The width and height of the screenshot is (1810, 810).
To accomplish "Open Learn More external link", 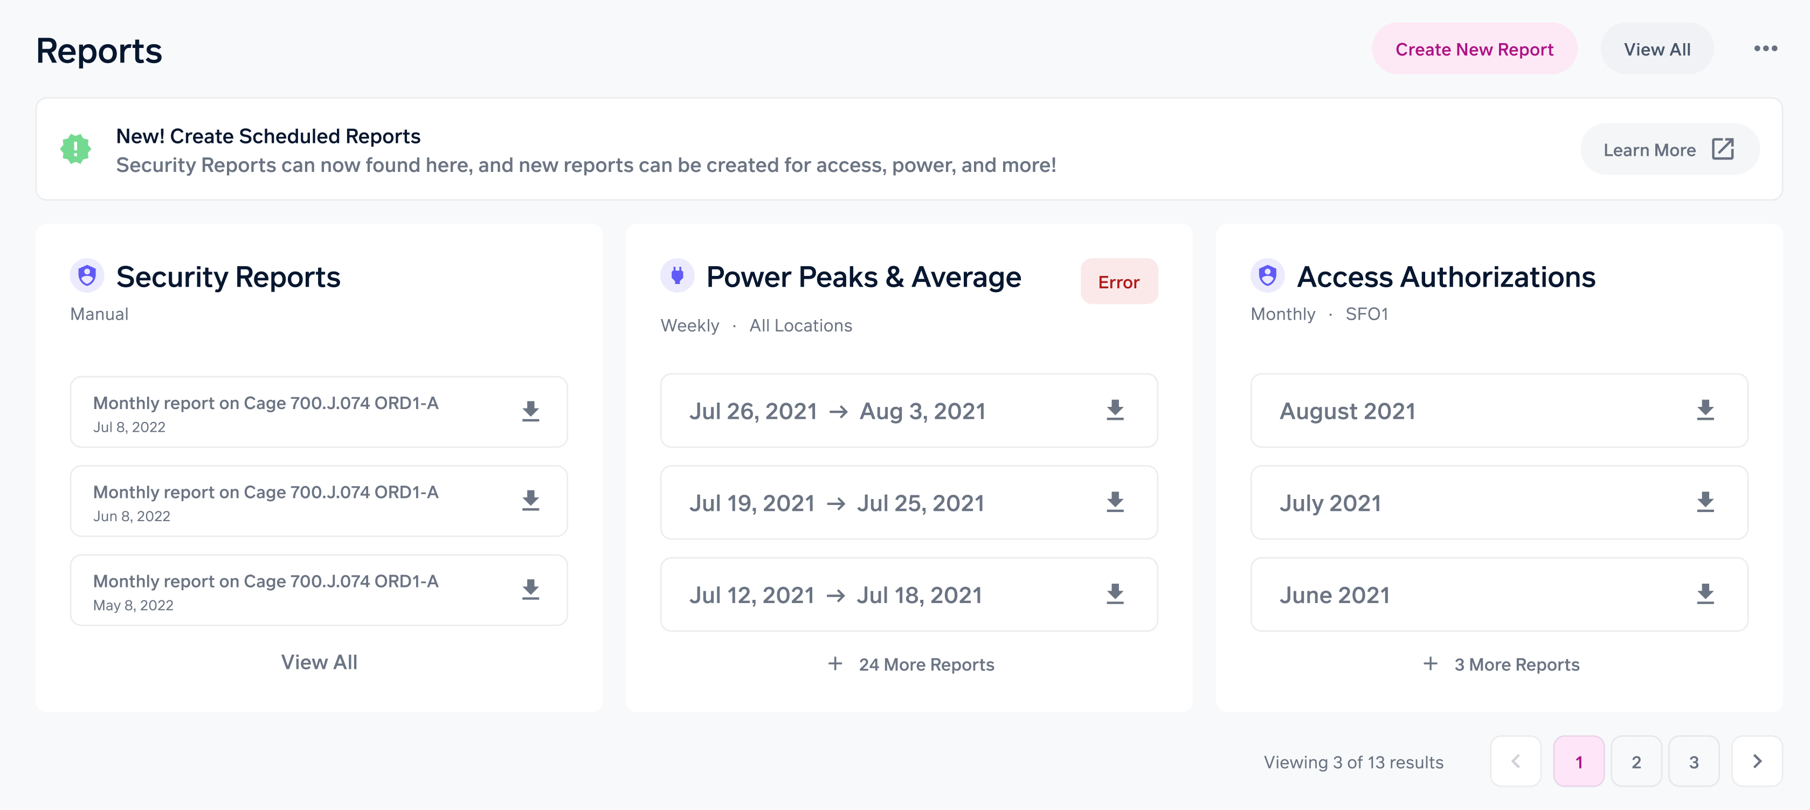I will tap(1669, 149).
